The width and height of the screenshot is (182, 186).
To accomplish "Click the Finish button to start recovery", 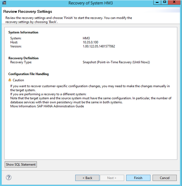I will pyautogui.click(x=138, y=178).
